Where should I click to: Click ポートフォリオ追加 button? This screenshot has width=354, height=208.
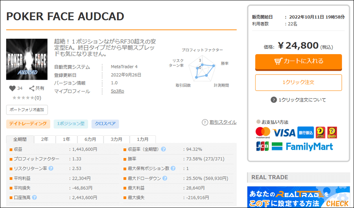[x=27, y=110]
